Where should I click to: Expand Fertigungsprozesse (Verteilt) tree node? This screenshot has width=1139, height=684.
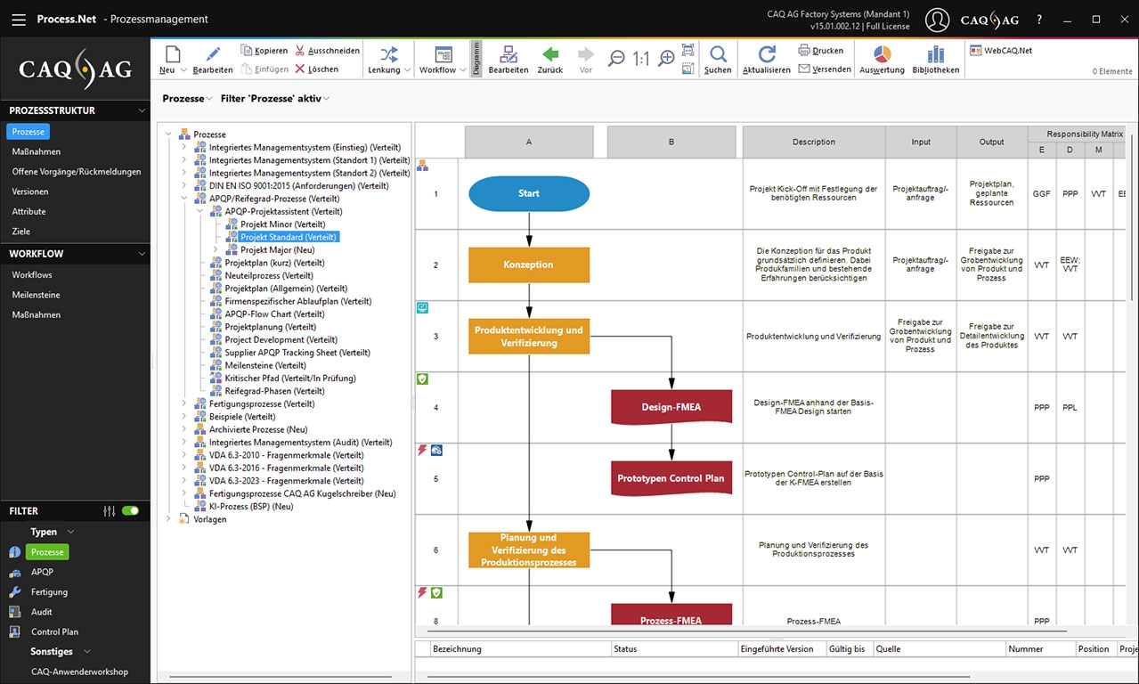click(x=184, y=403)
